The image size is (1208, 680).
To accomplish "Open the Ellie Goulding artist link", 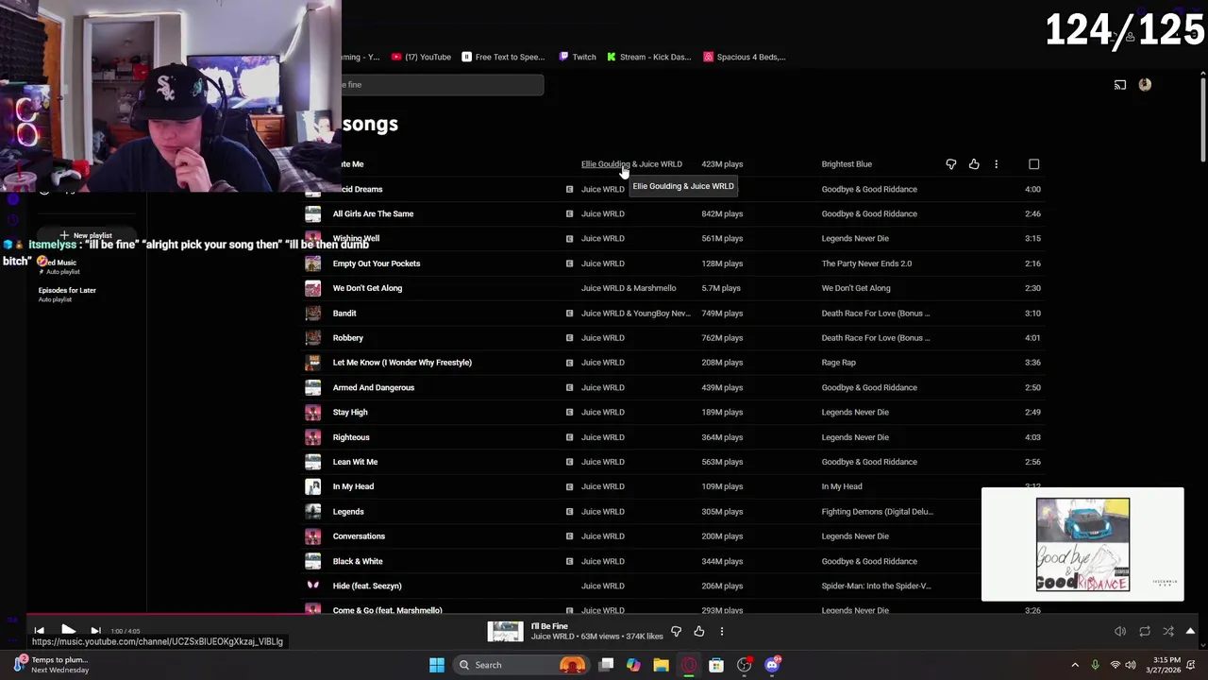I will (x=605, y=164).
